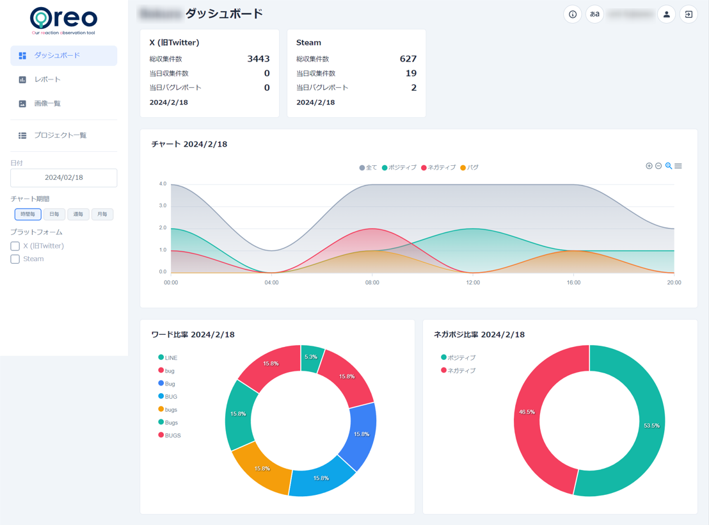Toggle the ネガティブ series in chart legend
This screenshot has width=709, height=525.
pos(438,168)
